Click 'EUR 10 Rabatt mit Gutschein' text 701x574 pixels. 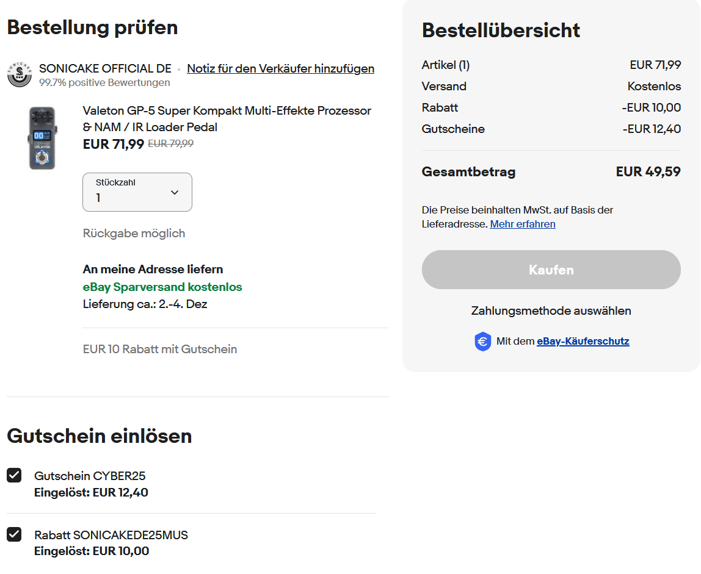(160, 349)
